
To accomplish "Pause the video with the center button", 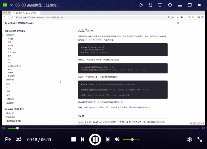I will (x=95, y=140).
